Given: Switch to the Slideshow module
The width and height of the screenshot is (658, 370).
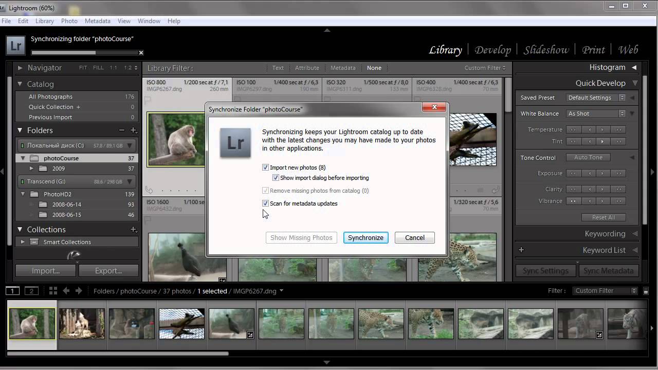Looking at the screenshot, I should 546,50.
